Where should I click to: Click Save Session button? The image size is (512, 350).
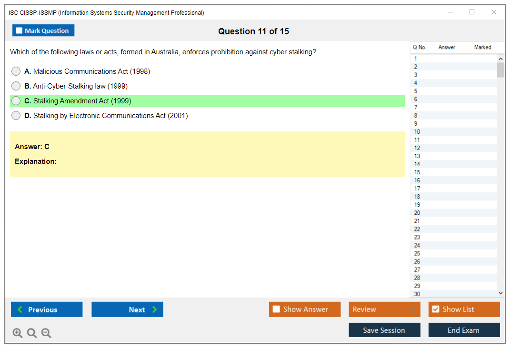coord(384,330)
